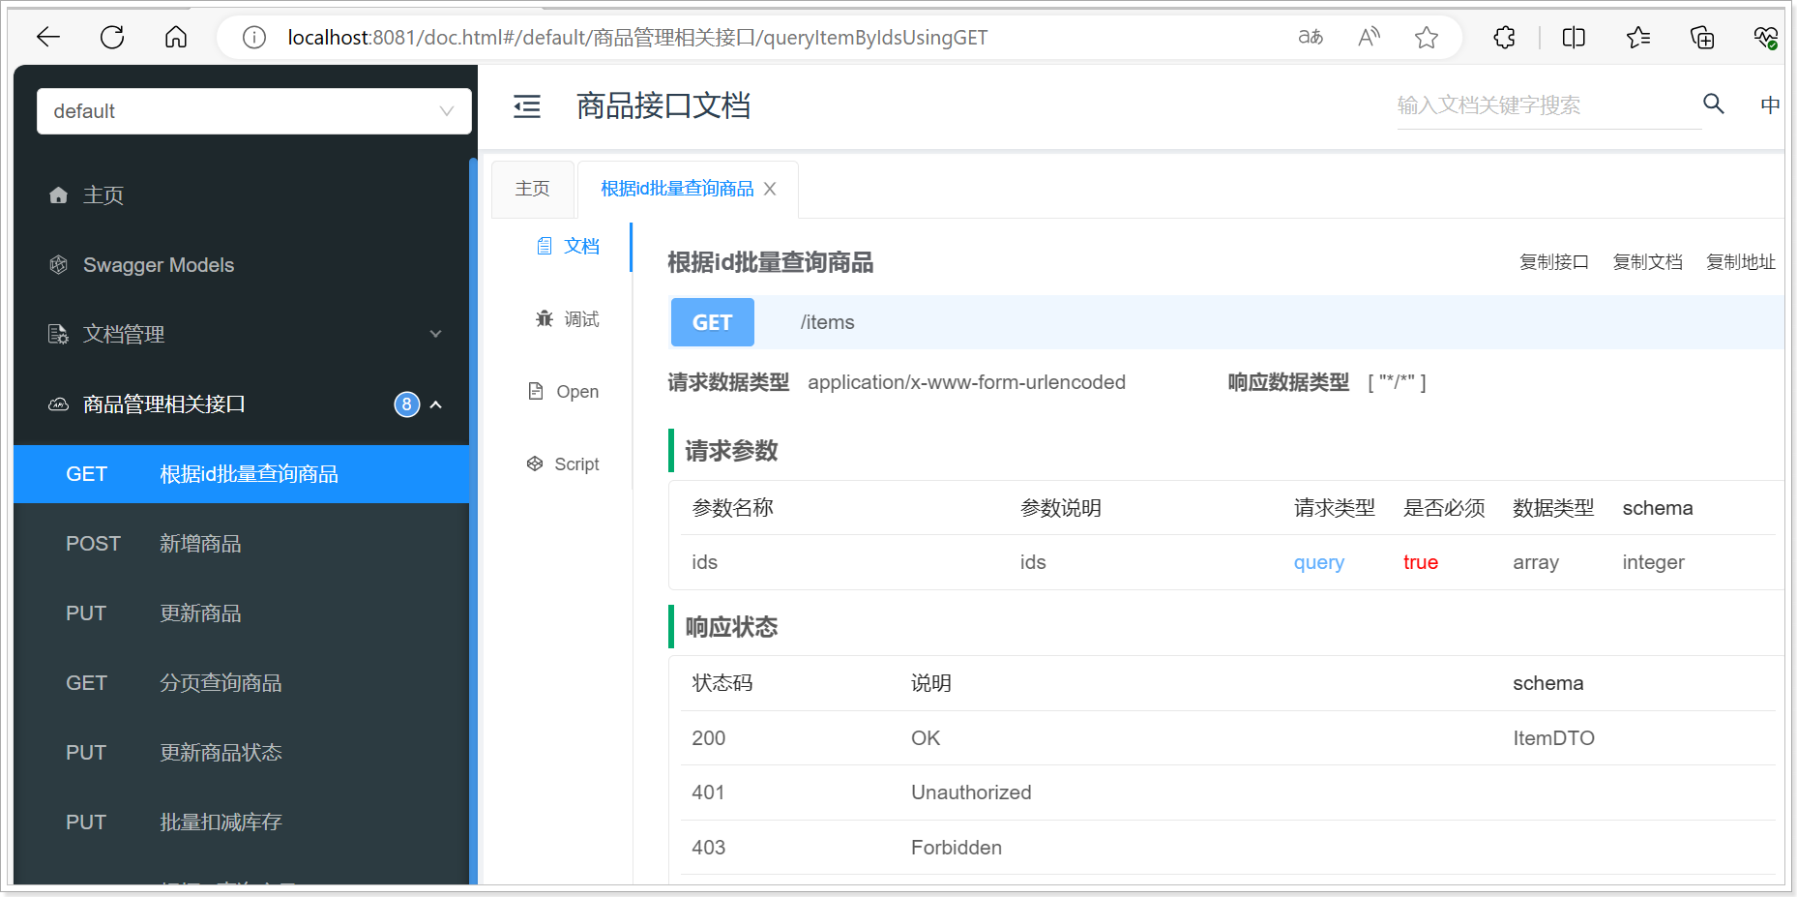The width and height of the screenshot is (1797, 897).
Task: Select PUT 更新商品 endpoint
Action: tap(242, 613)
